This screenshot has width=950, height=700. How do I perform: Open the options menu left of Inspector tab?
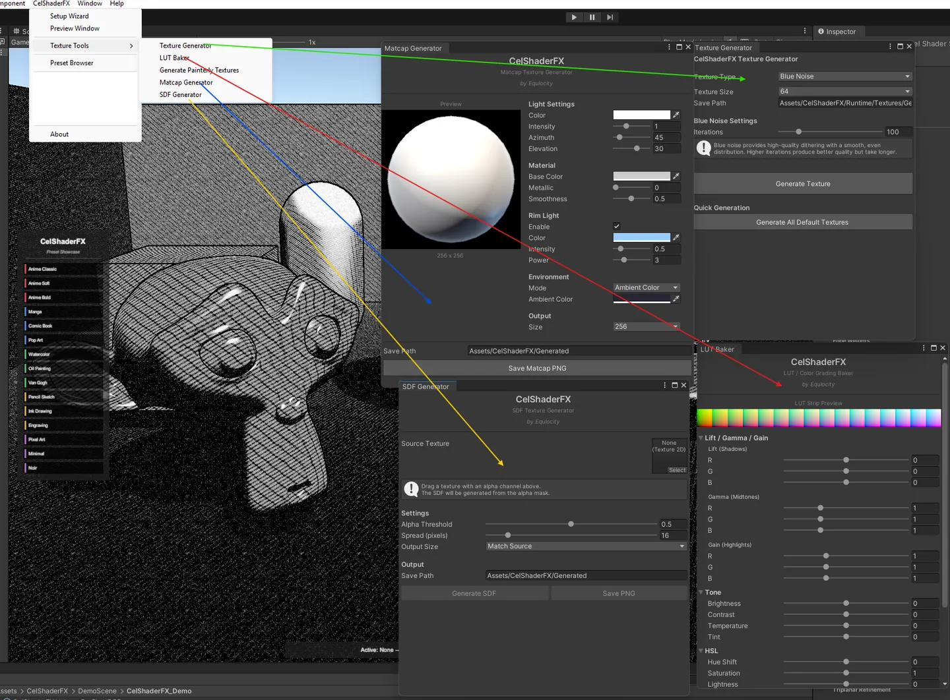(805, 31)
